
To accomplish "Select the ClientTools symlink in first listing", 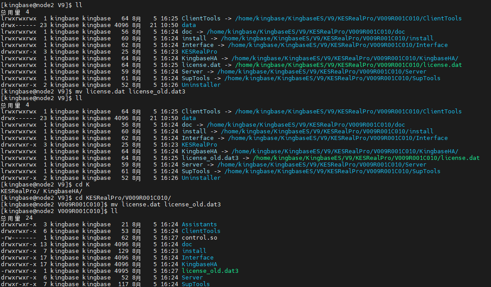I will (201, 18).
